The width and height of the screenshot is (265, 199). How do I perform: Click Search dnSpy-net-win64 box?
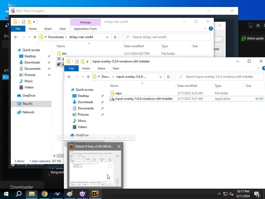(166, 37)
